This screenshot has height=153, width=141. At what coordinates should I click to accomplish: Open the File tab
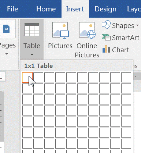pos(12,9)
